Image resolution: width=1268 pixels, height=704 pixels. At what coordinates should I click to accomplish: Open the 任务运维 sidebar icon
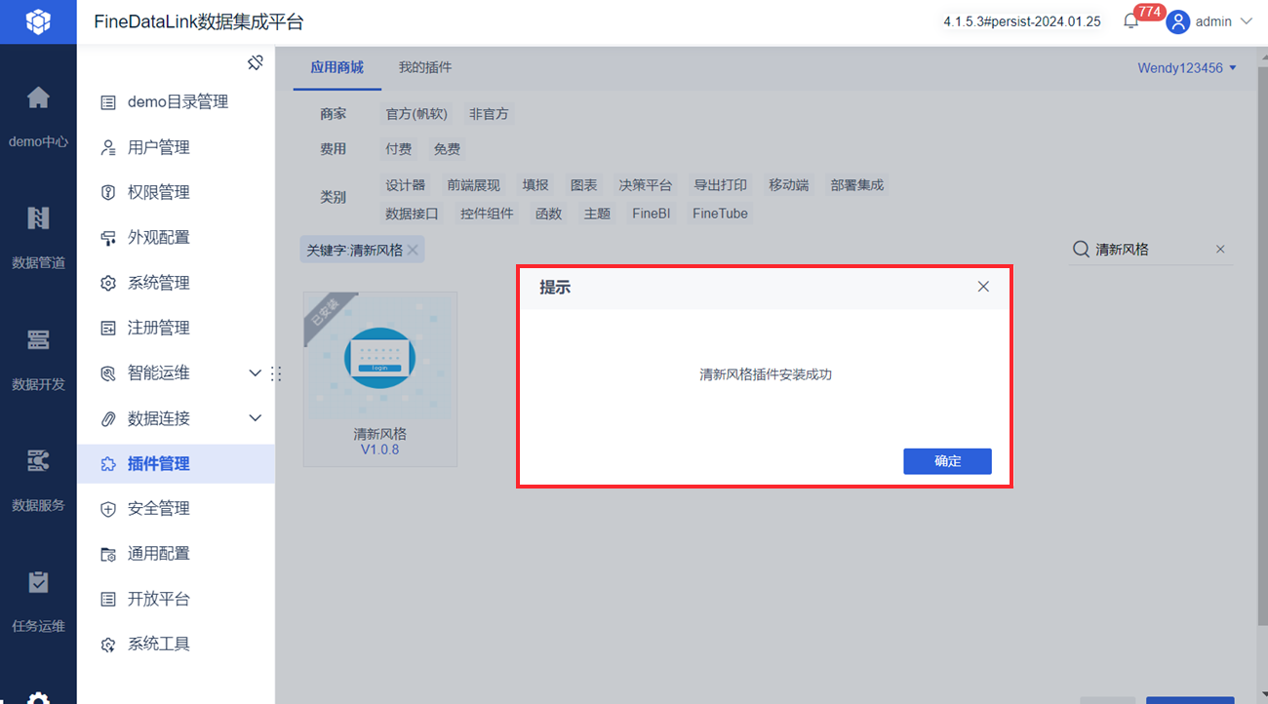coord(38,582)
